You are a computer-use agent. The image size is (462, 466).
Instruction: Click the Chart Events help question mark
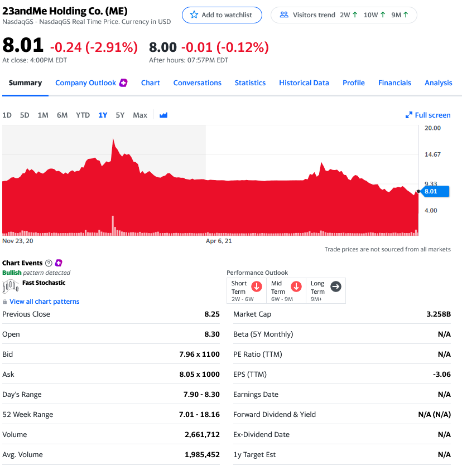(49, 263)
